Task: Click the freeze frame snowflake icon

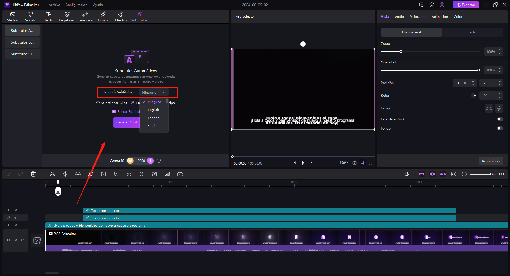Action: pos(65,174)
